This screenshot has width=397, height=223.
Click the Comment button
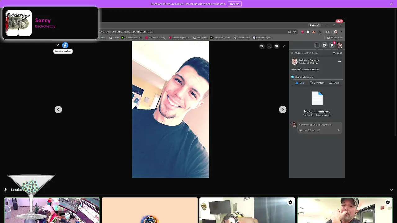(317, 83)
